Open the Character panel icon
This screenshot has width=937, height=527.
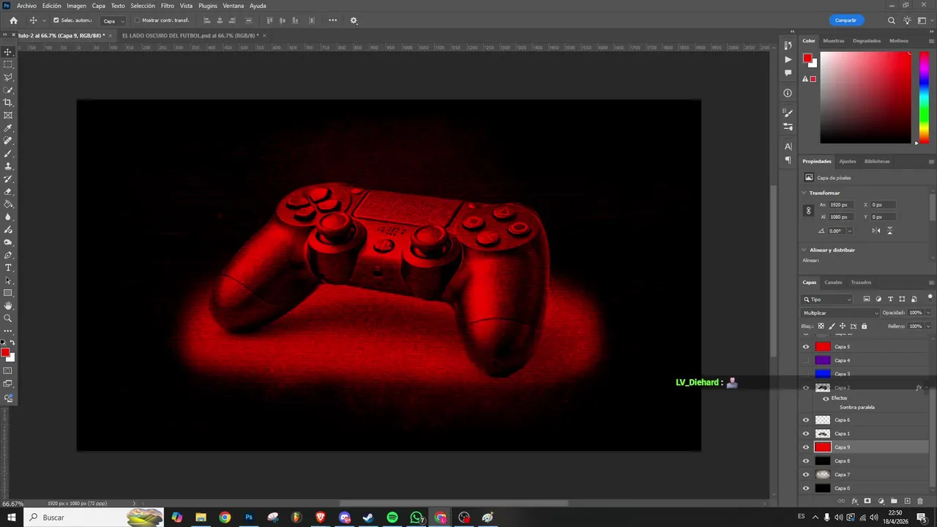788,146
